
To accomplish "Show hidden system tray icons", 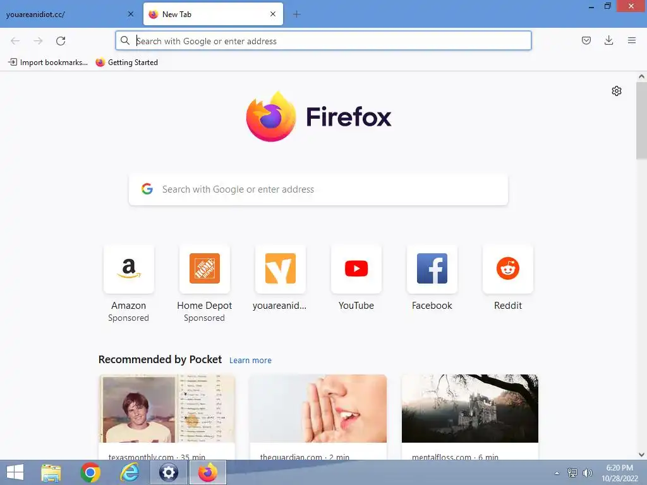I will click(557, 473).
